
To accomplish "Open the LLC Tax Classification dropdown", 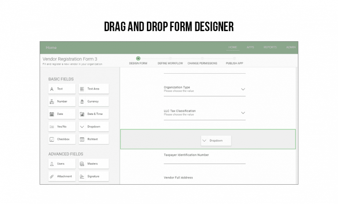I will [243, 113].
